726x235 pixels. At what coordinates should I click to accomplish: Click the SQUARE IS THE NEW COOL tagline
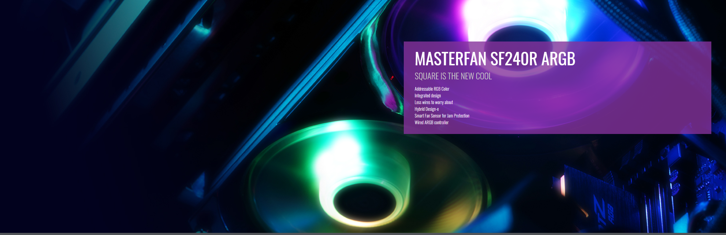click(453, 76)
